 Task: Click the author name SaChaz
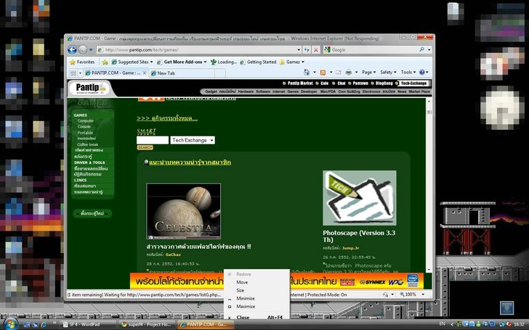(x=173, y=255)
